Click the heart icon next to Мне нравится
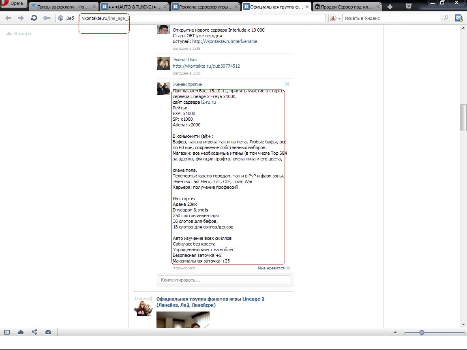 click(x=288, y=268)
